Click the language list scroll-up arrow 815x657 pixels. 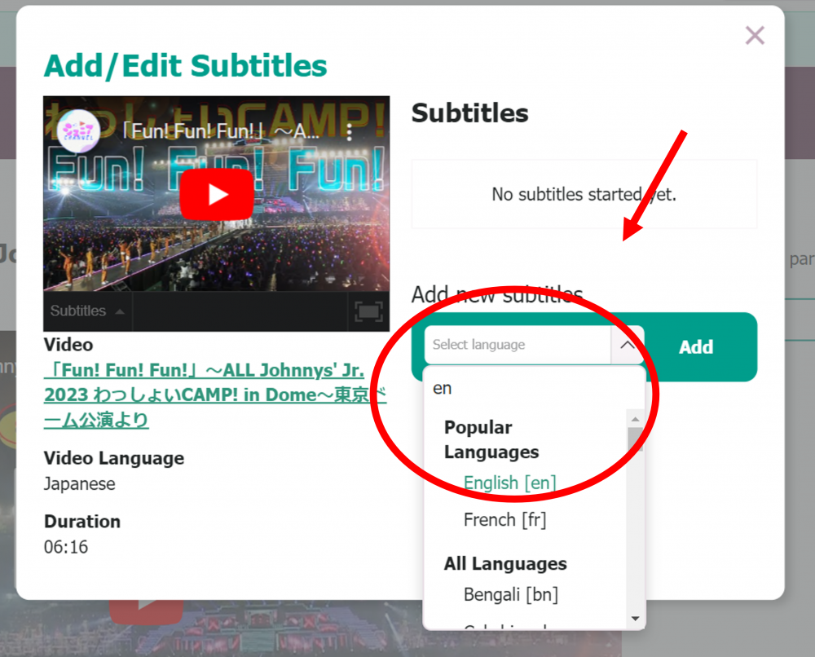click(636, 419)
